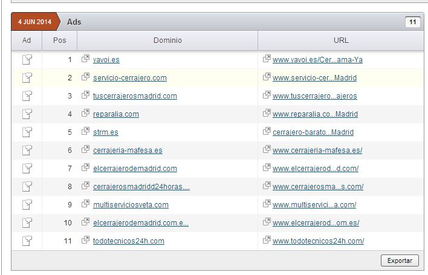Open the yavoi.es domain link
The height and width of the screenshot is (275, 428).
[x=106, y=60]
